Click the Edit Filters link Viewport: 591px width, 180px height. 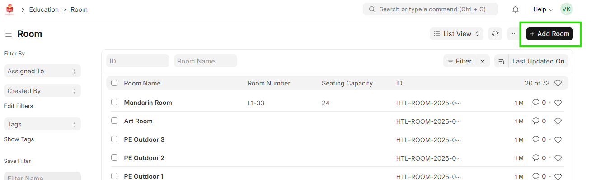click(x=19, y=106)
